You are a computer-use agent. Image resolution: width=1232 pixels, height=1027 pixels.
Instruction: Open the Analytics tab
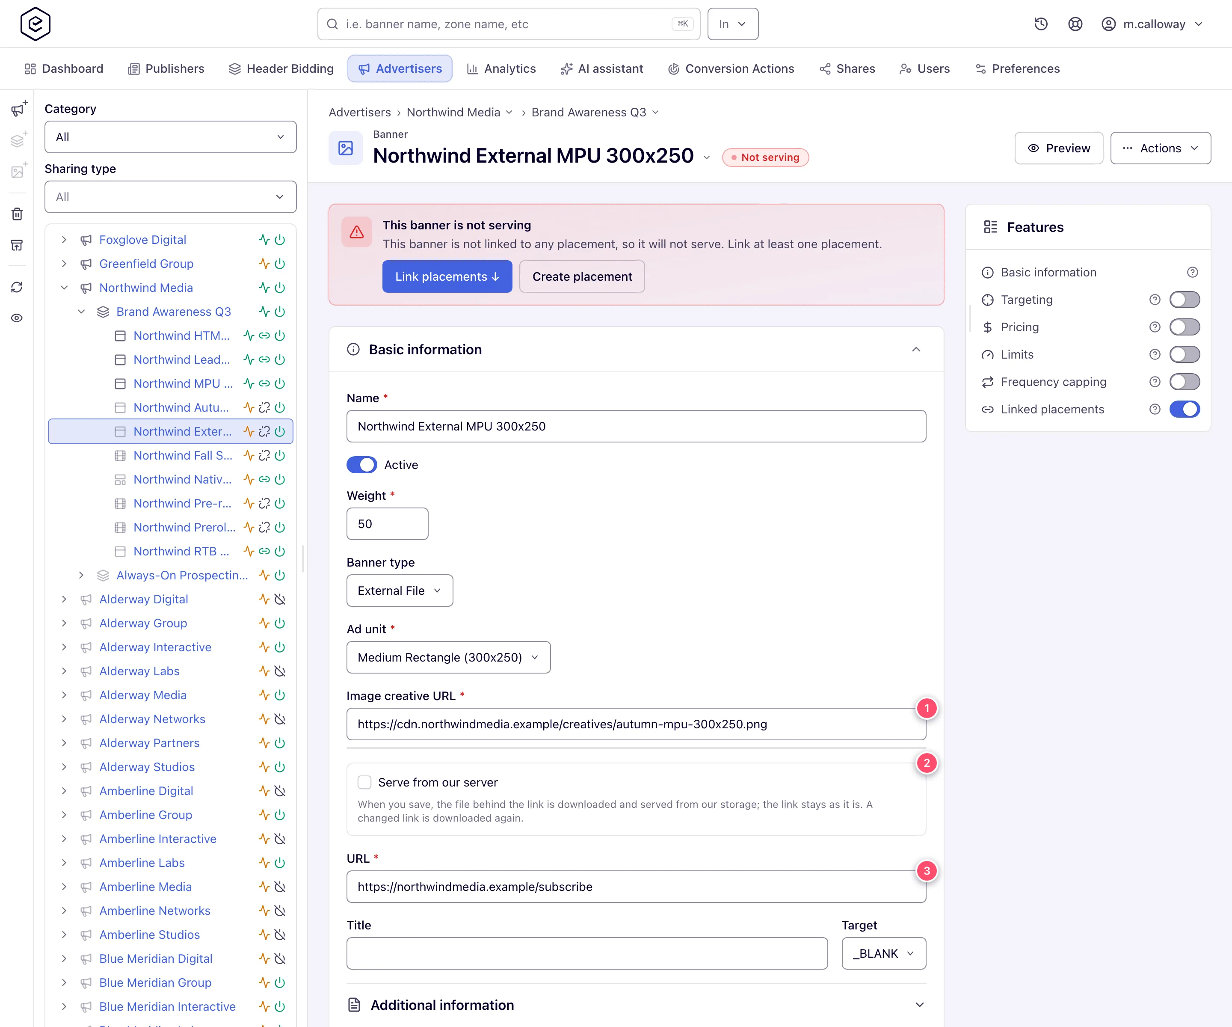501,68
